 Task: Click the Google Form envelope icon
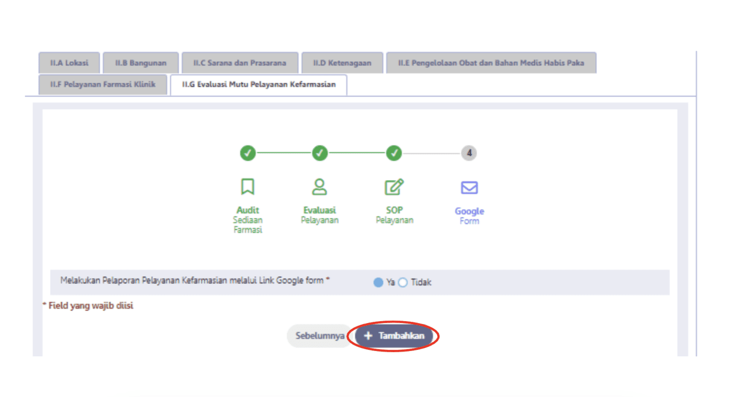coord(469,188)
